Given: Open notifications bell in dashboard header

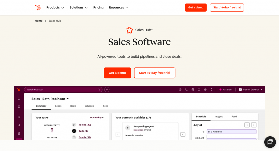Looking at the screenshot, I should (211, 89).
